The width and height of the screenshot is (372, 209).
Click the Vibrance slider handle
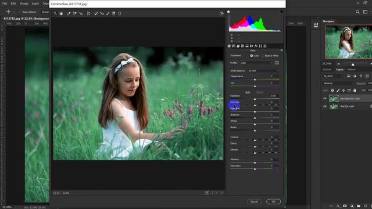click(255, 163)
